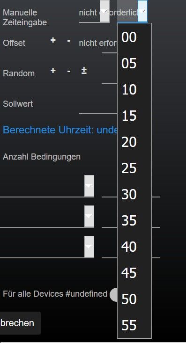Image resolution: width=186 pixels, height=343 pixels.
Task: Choose 05 in the minutes dropdown
Action: (134, 64)
